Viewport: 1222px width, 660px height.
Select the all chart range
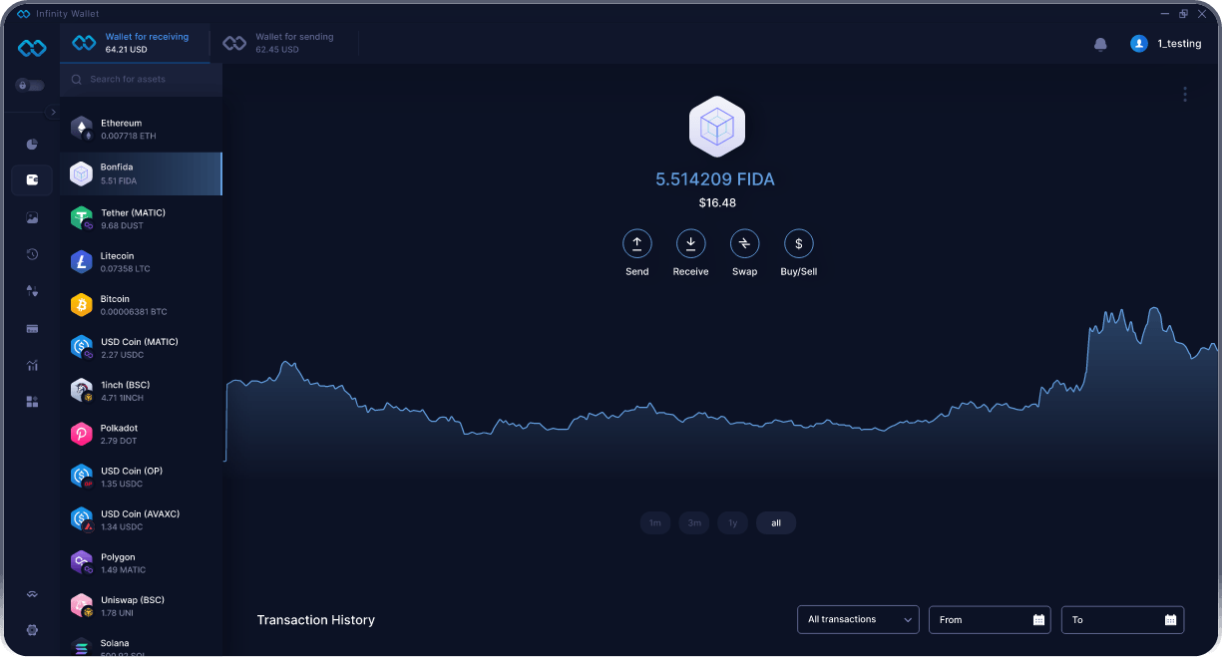[x=776, y=523]
